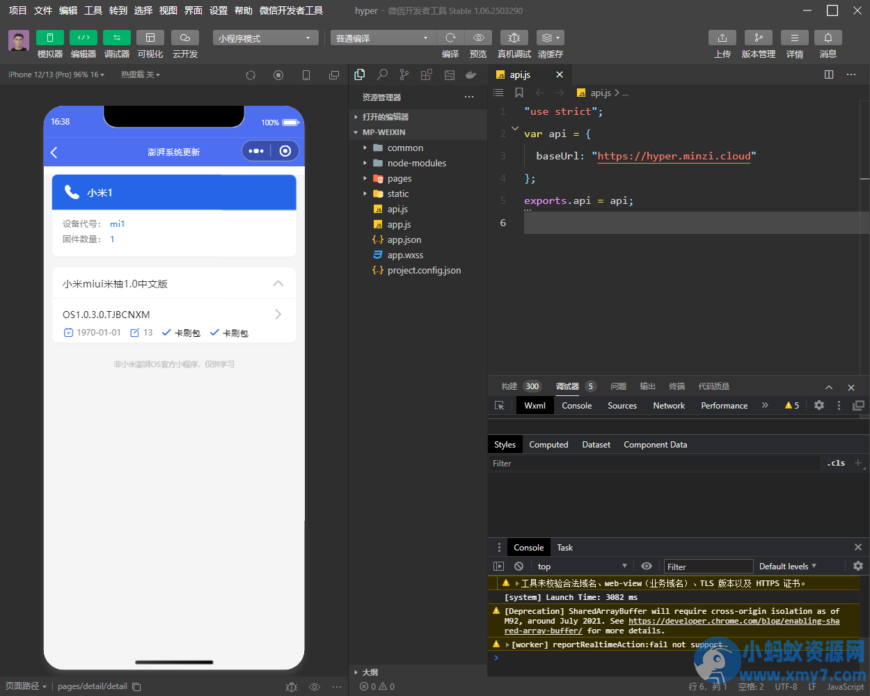Open the 工具 menu
The height and width of the screenshot is (696, 870).
(x=93, y=10)
